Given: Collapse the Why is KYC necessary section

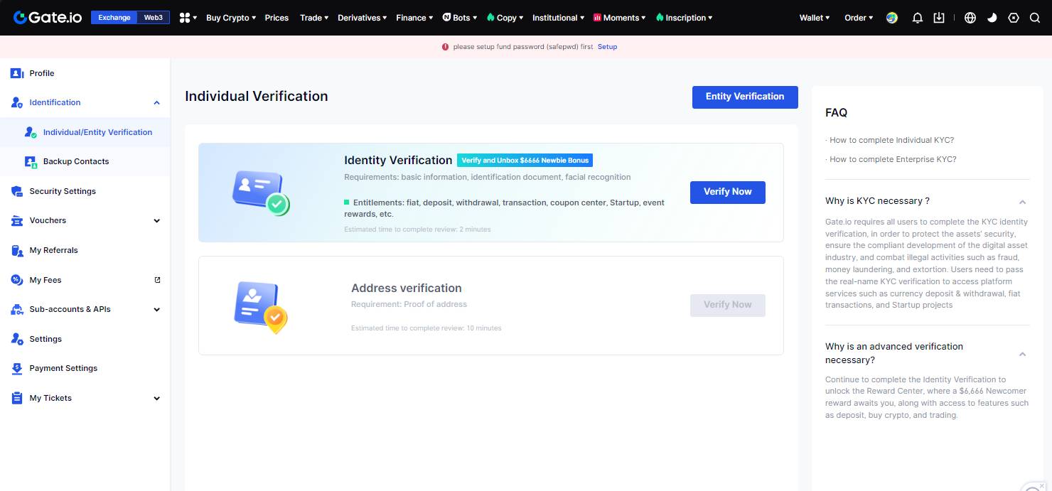Looking at the screenshot, I should coord(1022,202).
